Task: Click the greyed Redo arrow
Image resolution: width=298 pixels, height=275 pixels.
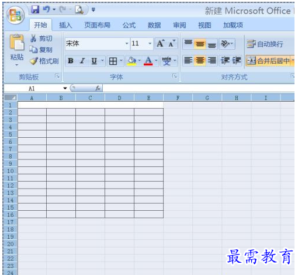Action: [x=63, y=9]
